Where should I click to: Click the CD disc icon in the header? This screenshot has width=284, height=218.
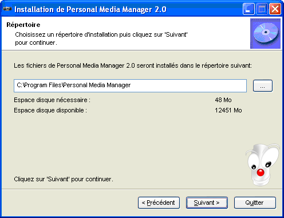[265, 33]
